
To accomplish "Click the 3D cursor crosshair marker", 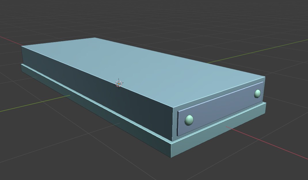I will (x=119, y=84).
